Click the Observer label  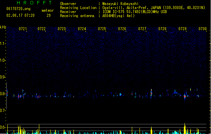[x=68, y=4]
